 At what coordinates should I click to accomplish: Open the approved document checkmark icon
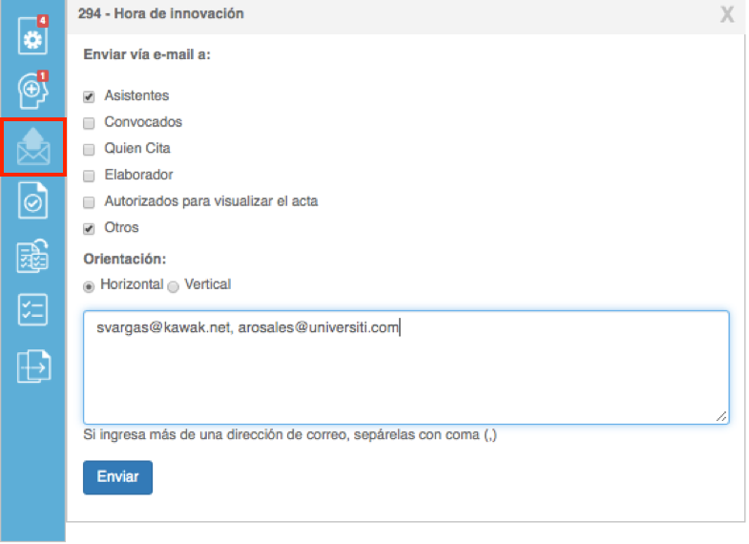(x=32, y=201)
